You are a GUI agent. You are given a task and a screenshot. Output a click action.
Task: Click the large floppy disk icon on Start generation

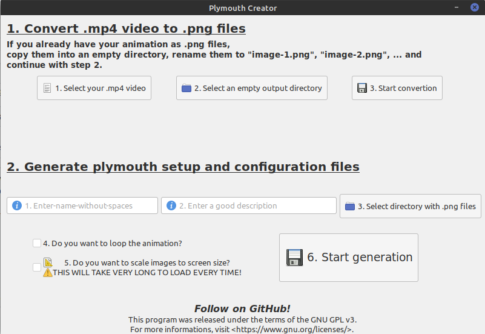click(294, 258)
